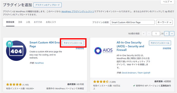This screenshot has height=93, width=177.
Task: Open the キーワード search type dropdown
Action: click(164, 22)
